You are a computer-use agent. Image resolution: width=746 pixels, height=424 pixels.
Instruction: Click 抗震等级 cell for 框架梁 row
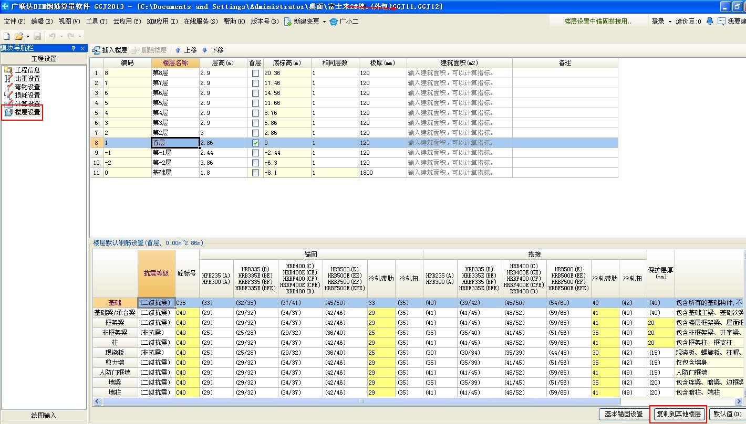[x=157, y=323]
